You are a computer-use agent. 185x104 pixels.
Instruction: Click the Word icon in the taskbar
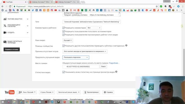coord(83,102)
